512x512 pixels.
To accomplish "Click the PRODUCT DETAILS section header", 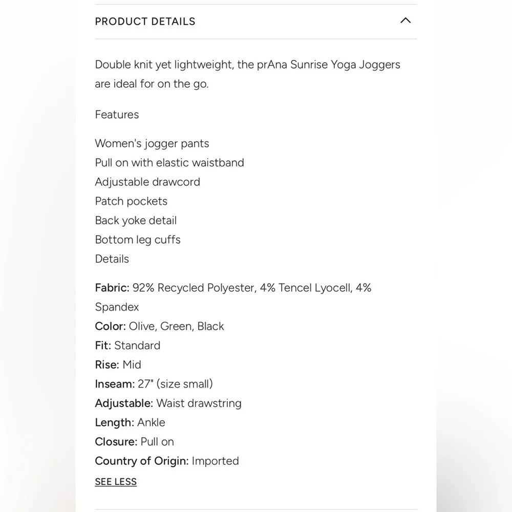I will [145, 22].
